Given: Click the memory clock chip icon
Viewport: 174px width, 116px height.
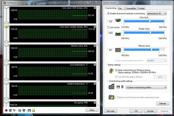Looking at the screenshot, I should 118,50.
